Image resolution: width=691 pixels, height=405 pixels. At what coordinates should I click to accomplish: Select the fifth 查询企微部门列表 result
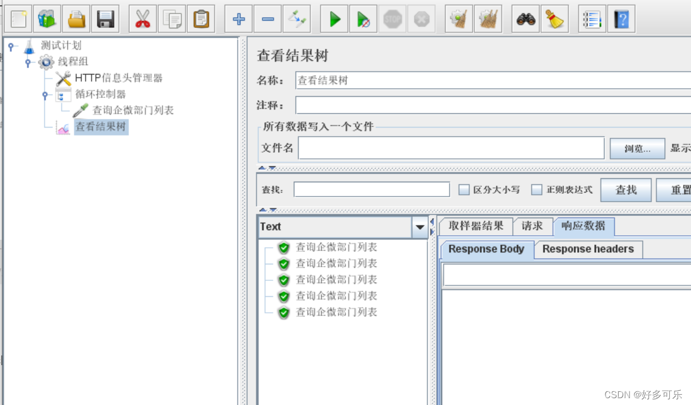tap(336, 312)
